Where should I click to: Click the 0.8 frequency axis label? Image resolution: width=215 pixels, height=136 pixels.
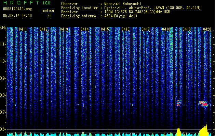3,95
